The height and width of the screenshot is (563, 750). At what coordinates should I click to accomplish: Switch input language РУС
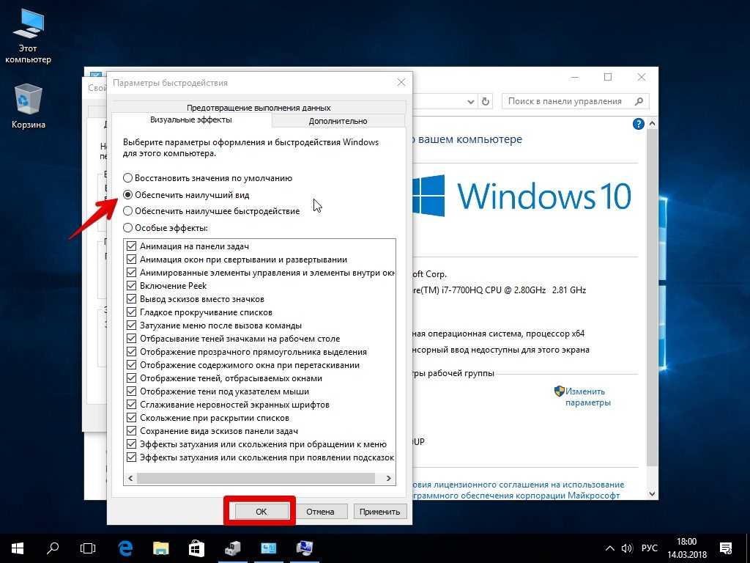click(x=650, y=548)
